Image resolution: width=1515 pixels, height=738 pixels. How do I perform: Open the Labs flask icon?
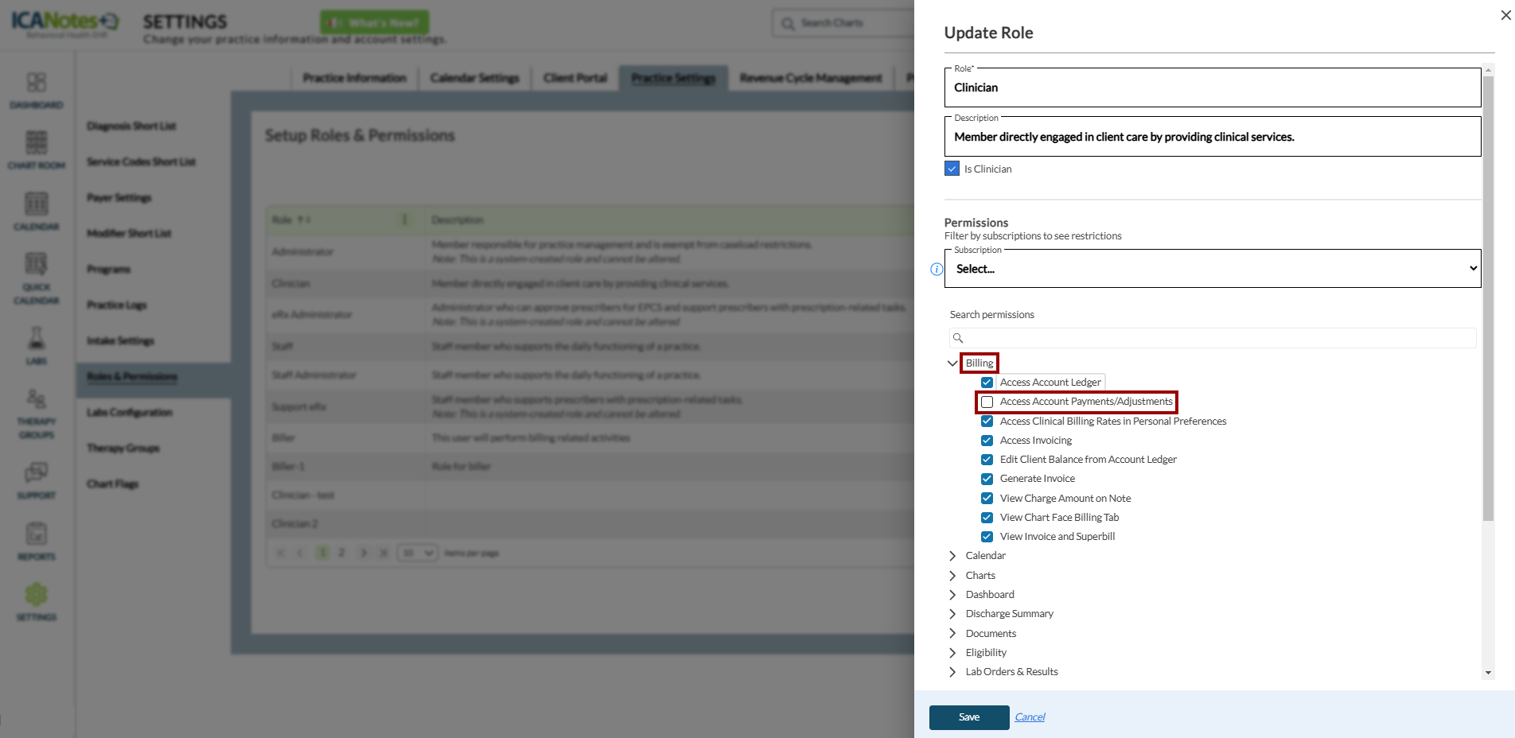pos(36,340)
